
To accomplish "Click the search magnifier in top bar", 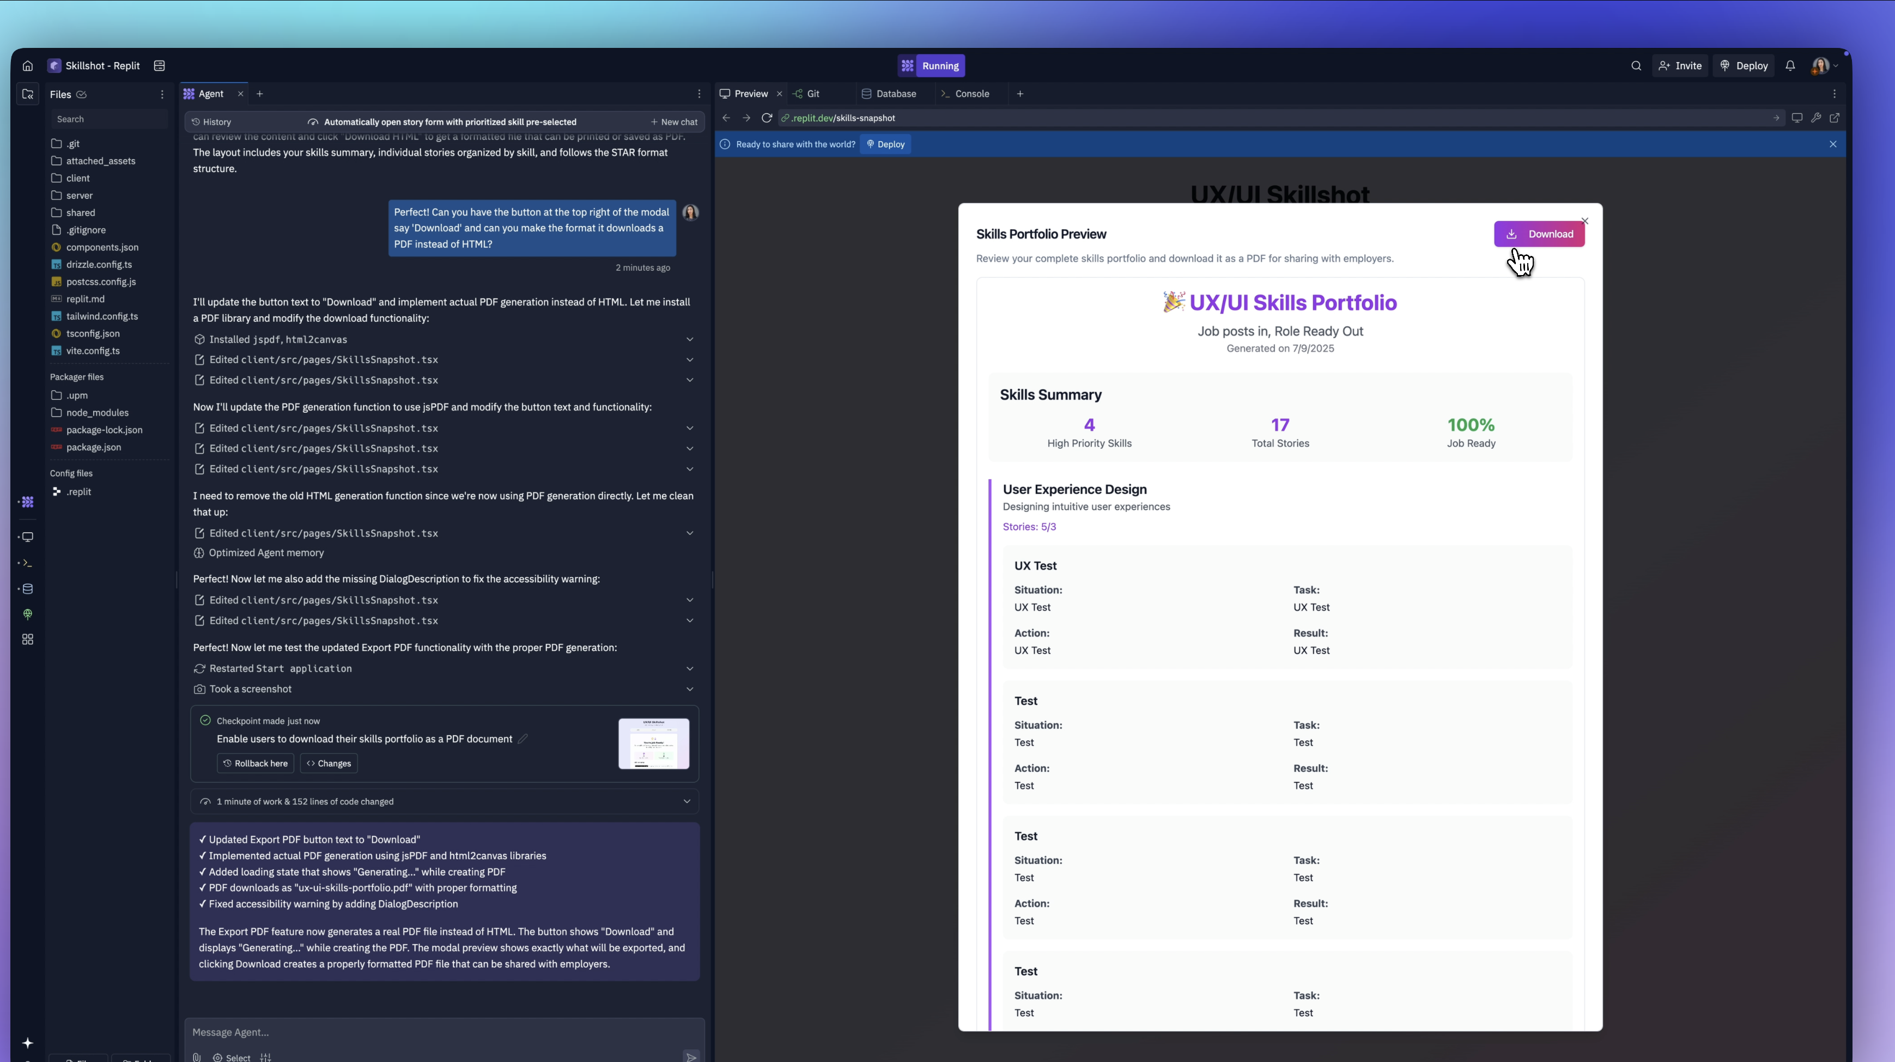I will (x=1636, y=65).
